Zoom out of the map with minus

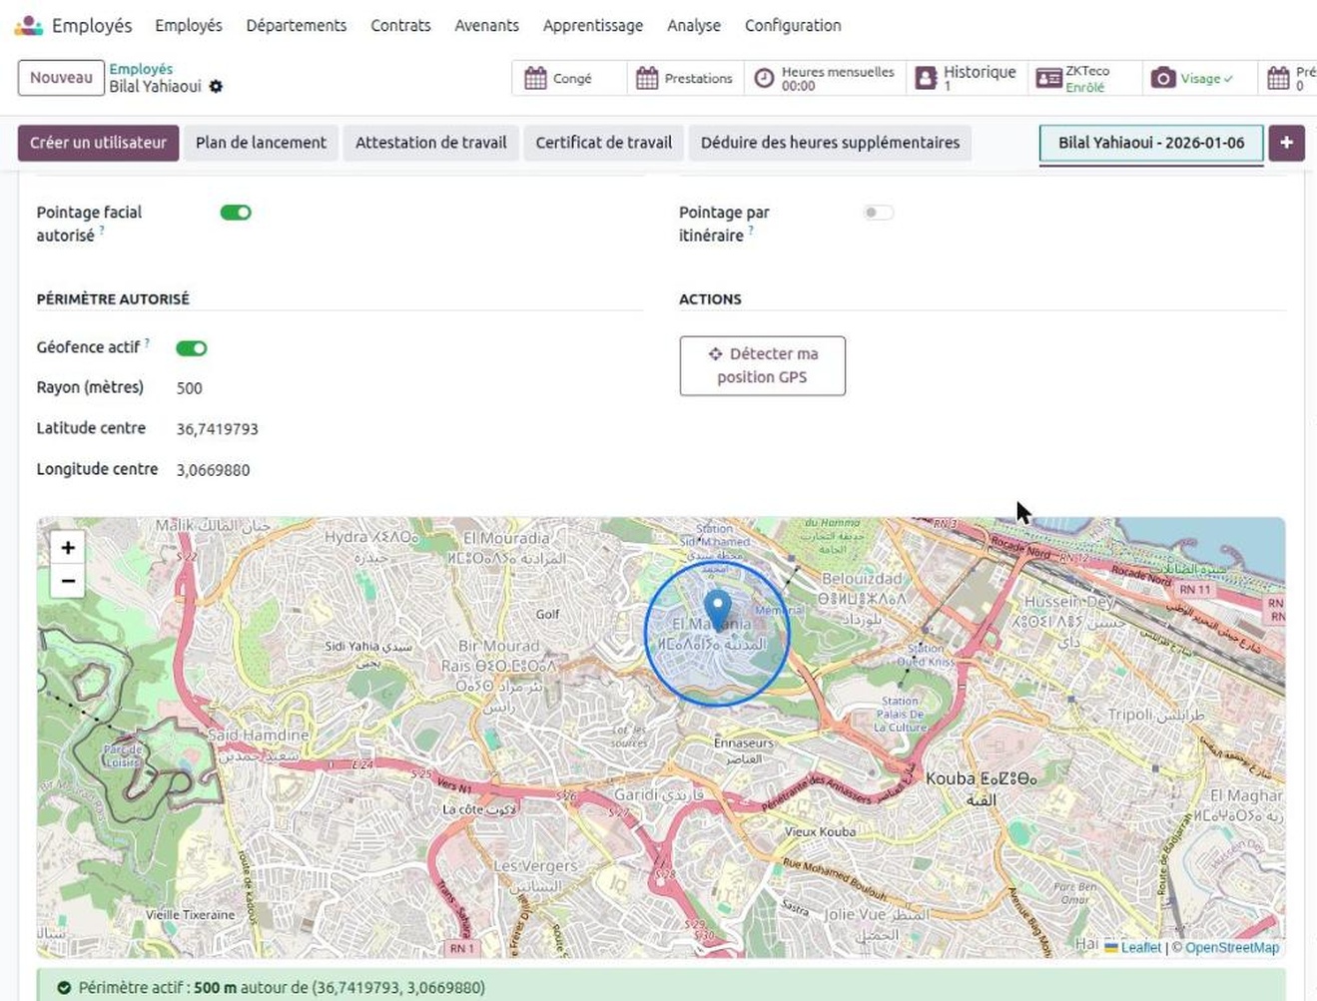tap(68, 581)
